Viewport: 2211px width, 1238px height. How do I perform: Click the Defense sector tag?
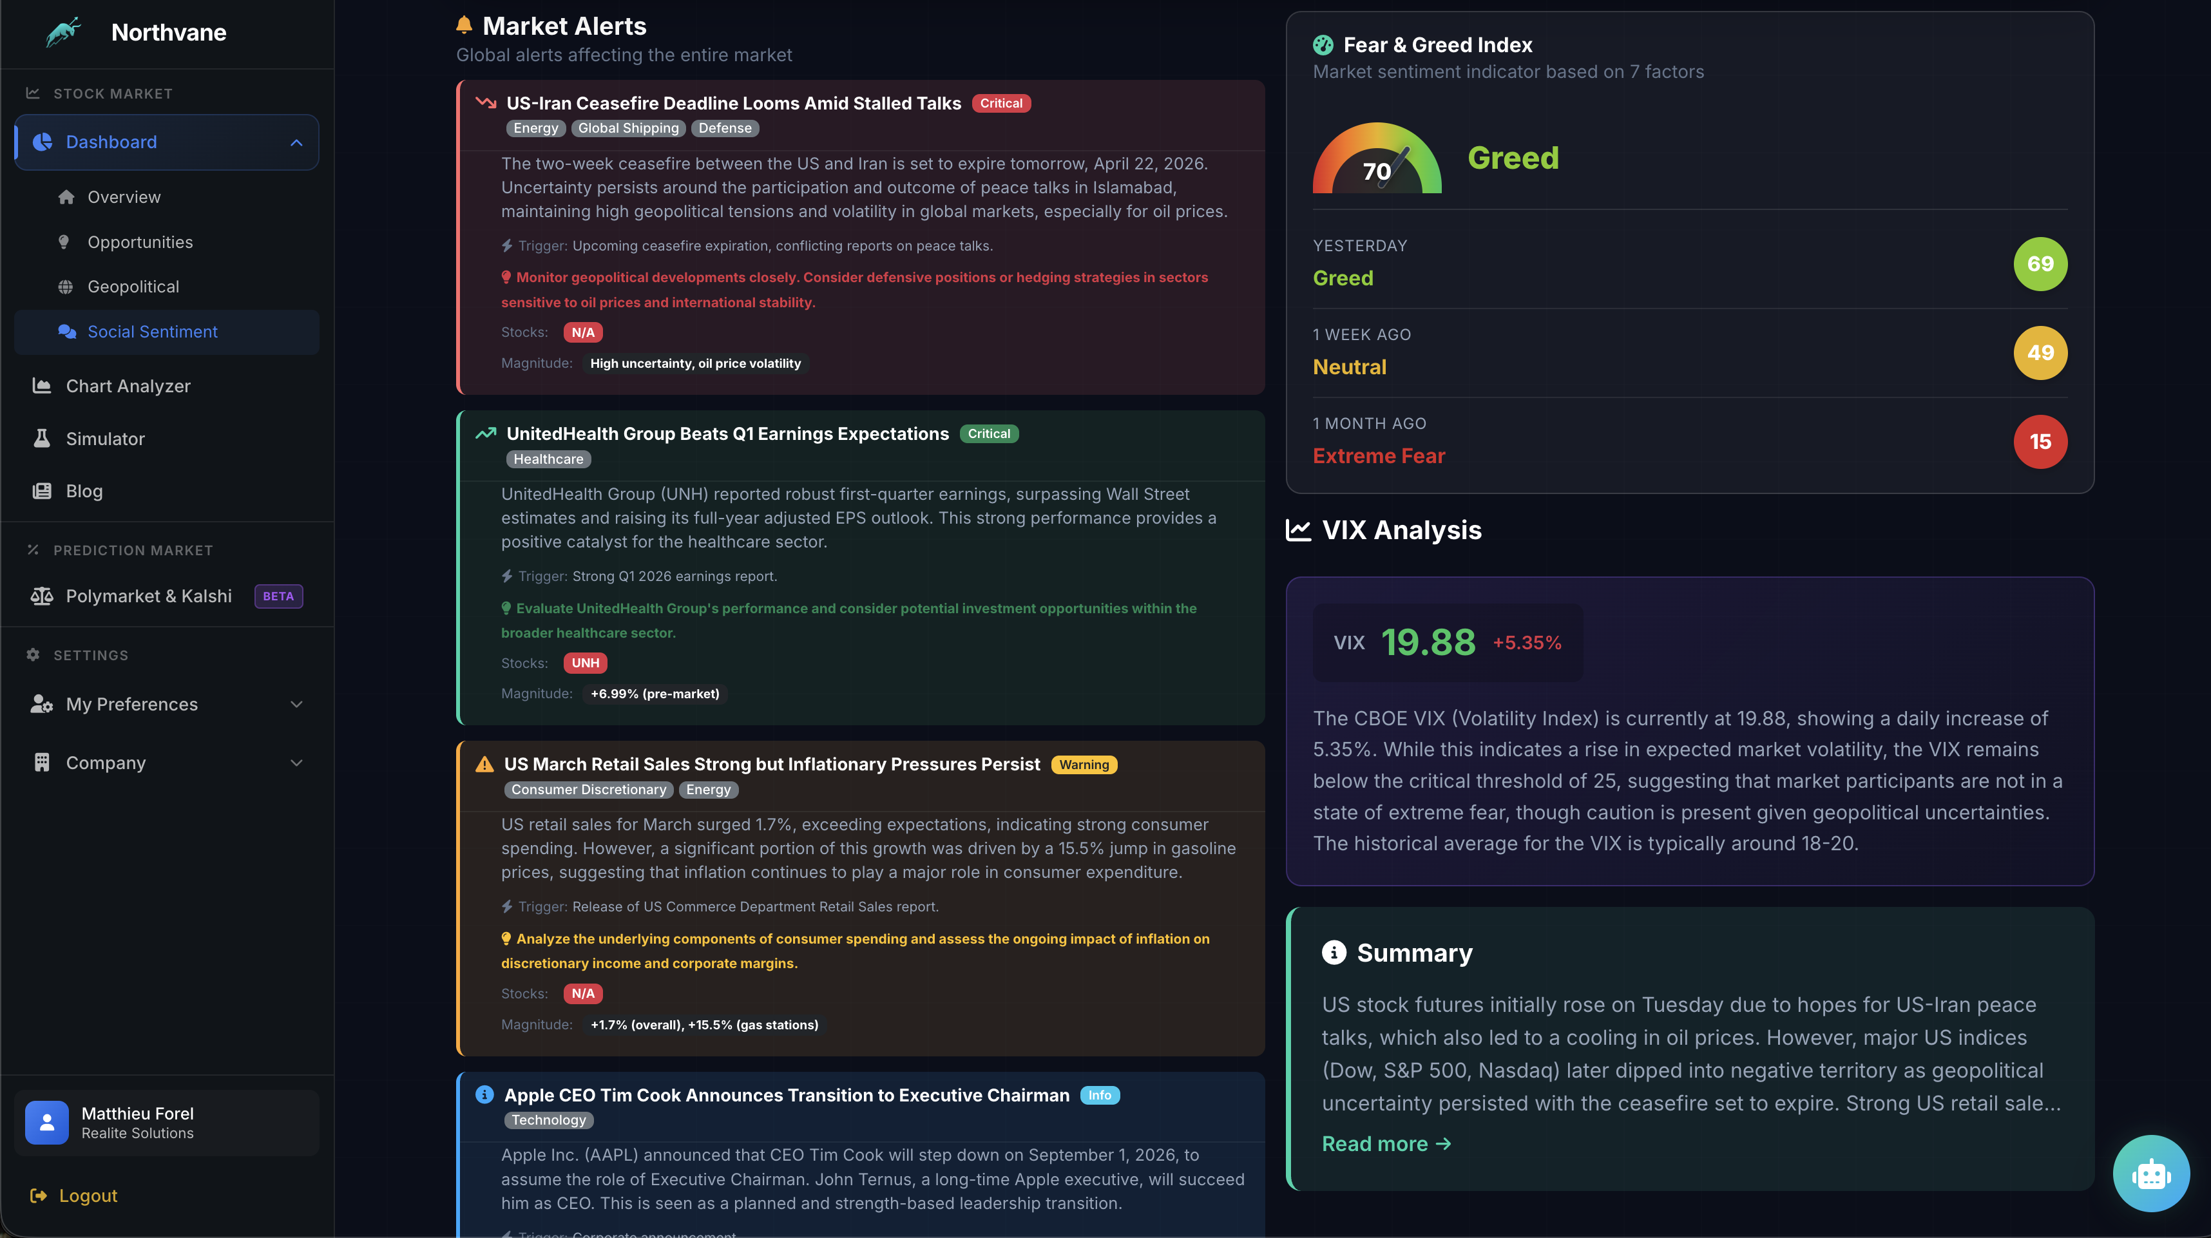coord(725,128)
